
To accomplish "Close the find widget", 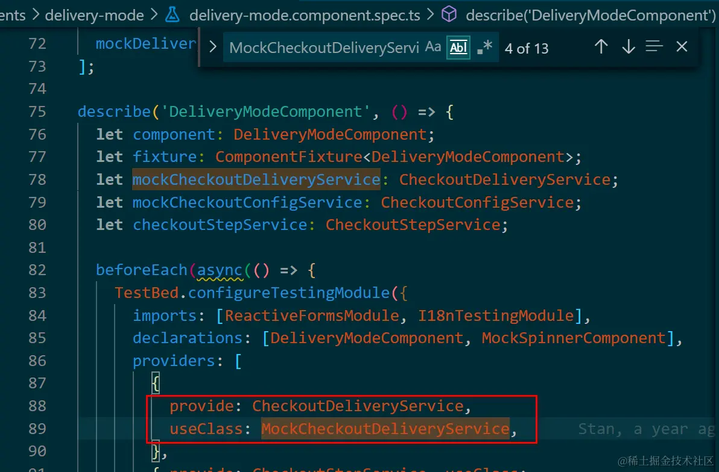I will 682,46.
